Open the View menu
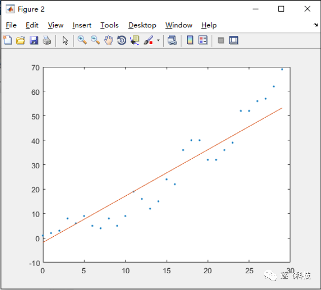The width and height of the screenshot is (321, 290). [55, 25]
